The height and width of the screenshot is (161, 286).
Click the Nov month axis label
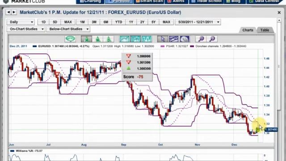tap(198, 144)
